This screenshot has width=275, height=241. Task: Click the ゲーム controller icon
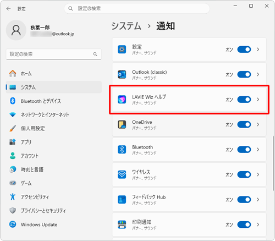(13, 183)
